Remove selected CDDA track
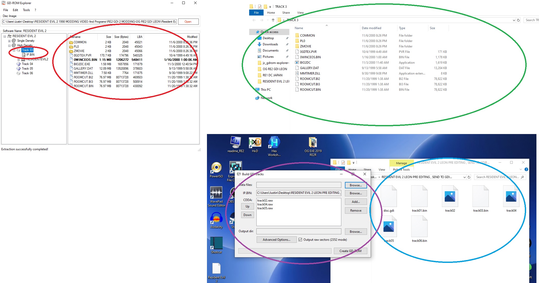 click(x=356, y=211)
